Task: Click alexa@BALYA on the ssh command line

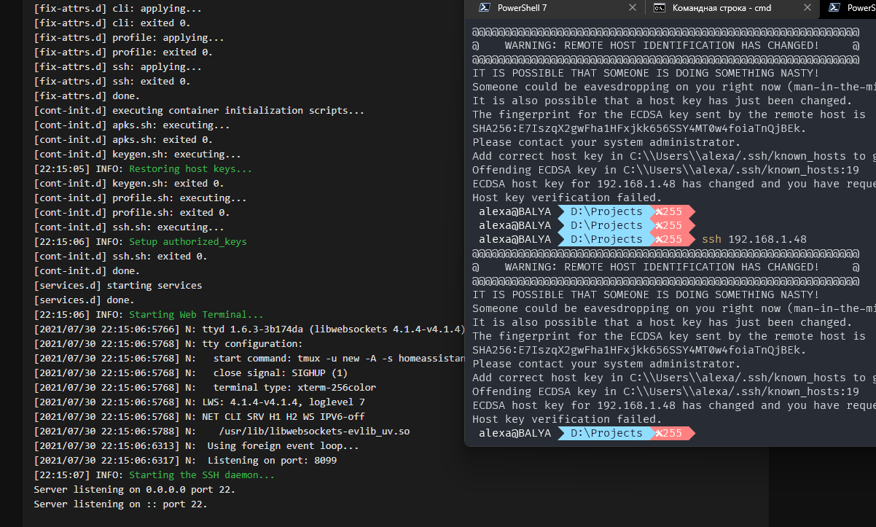Action: (x=514, y=240)
